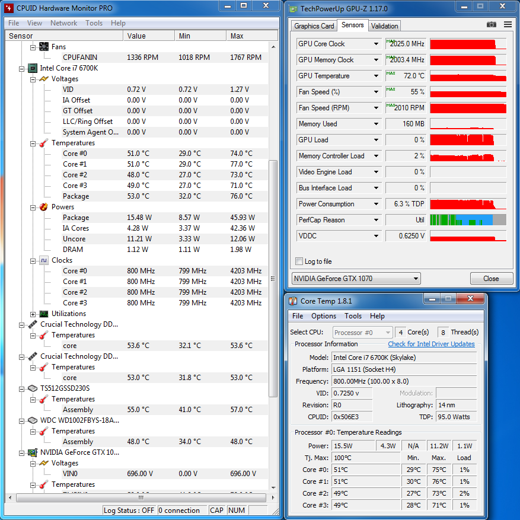The width and height of the screenshot is (520, 520).
Task: Switch to the Validation tab in GPU-Z
Action: click(x=384, y=26)
